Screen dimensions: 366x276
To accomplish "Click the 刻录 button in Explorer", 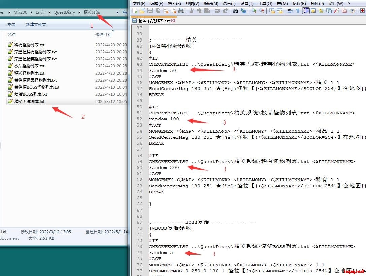I will pos(12,25).
